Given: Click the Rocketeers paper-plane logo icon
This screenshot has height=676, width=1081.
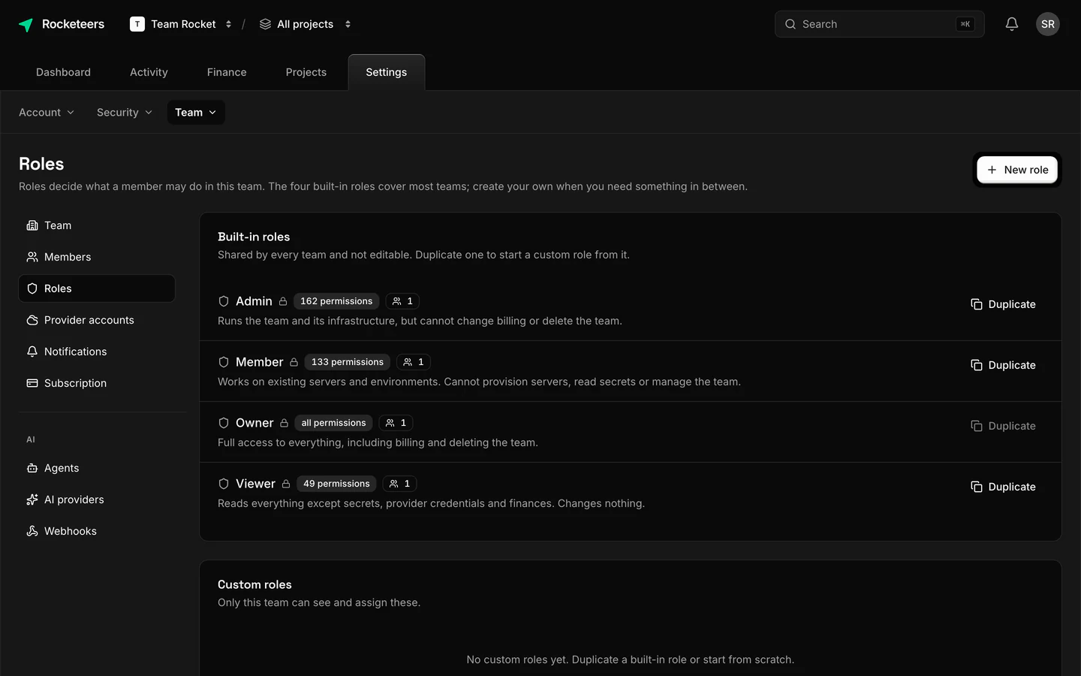Looking at the screenshot, I should pyautogui.click(x=26, y=25).
